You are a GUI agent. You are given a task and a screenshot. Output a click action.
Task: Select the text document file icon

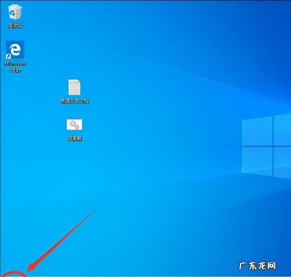click(75, 87)
